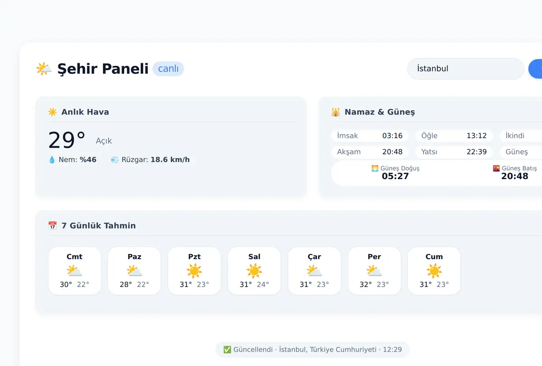Click the sun icon beside Anlık Hava
Screen dimensions: 542x366
click(x=52, y=112)
